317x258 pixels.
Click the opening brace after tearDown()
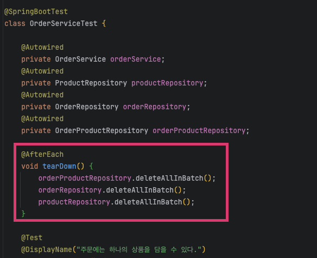coord(91,167)
